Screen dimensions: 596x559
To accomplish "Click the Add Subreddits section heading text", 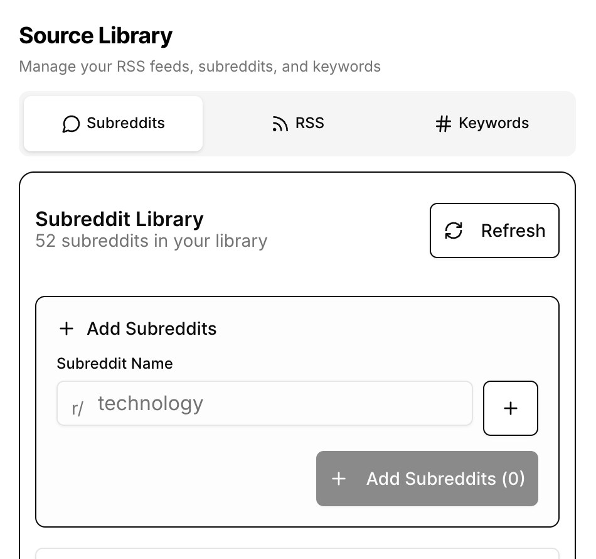I will (152, 328).
